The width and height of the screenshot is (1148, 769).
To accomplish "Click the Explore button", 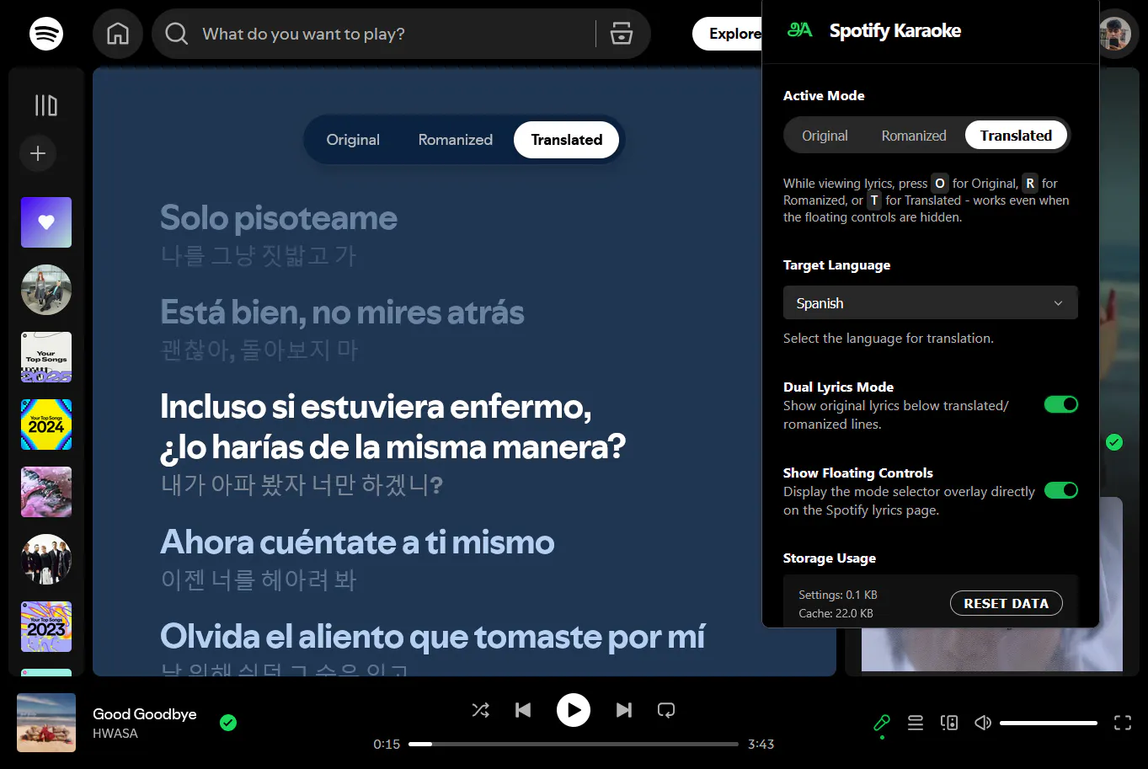I will tap(729, 34).
